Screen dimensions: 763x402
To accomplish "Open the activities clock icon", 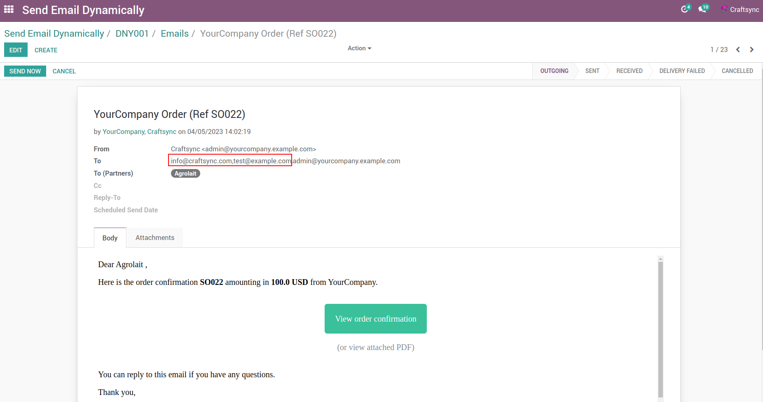I will 684,9.
